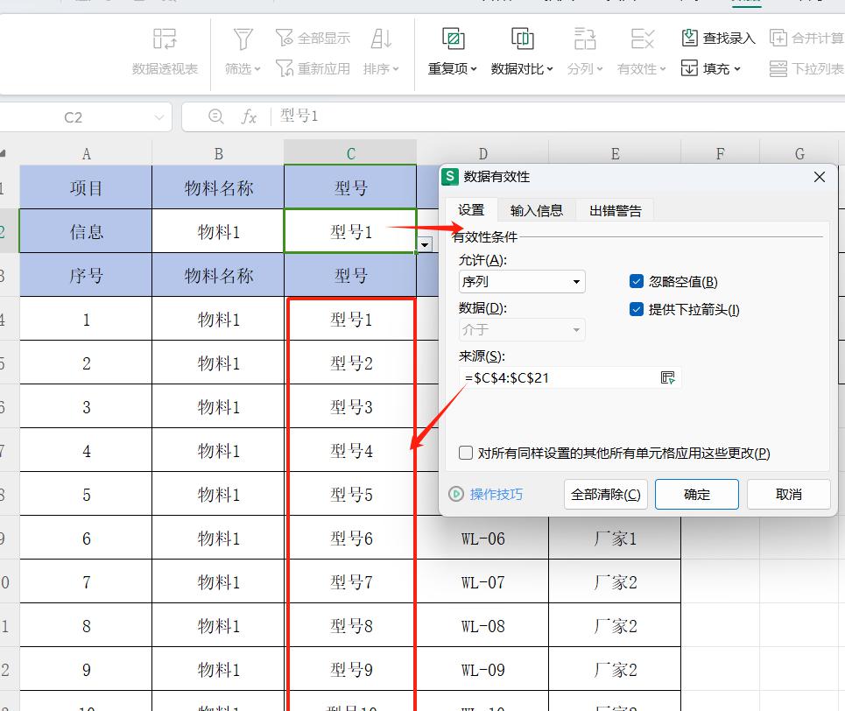The width and height of the screenshot is (845, 711).
Task: Click the Duplicates (重复项) icon
Action: (x=454, y=39)
